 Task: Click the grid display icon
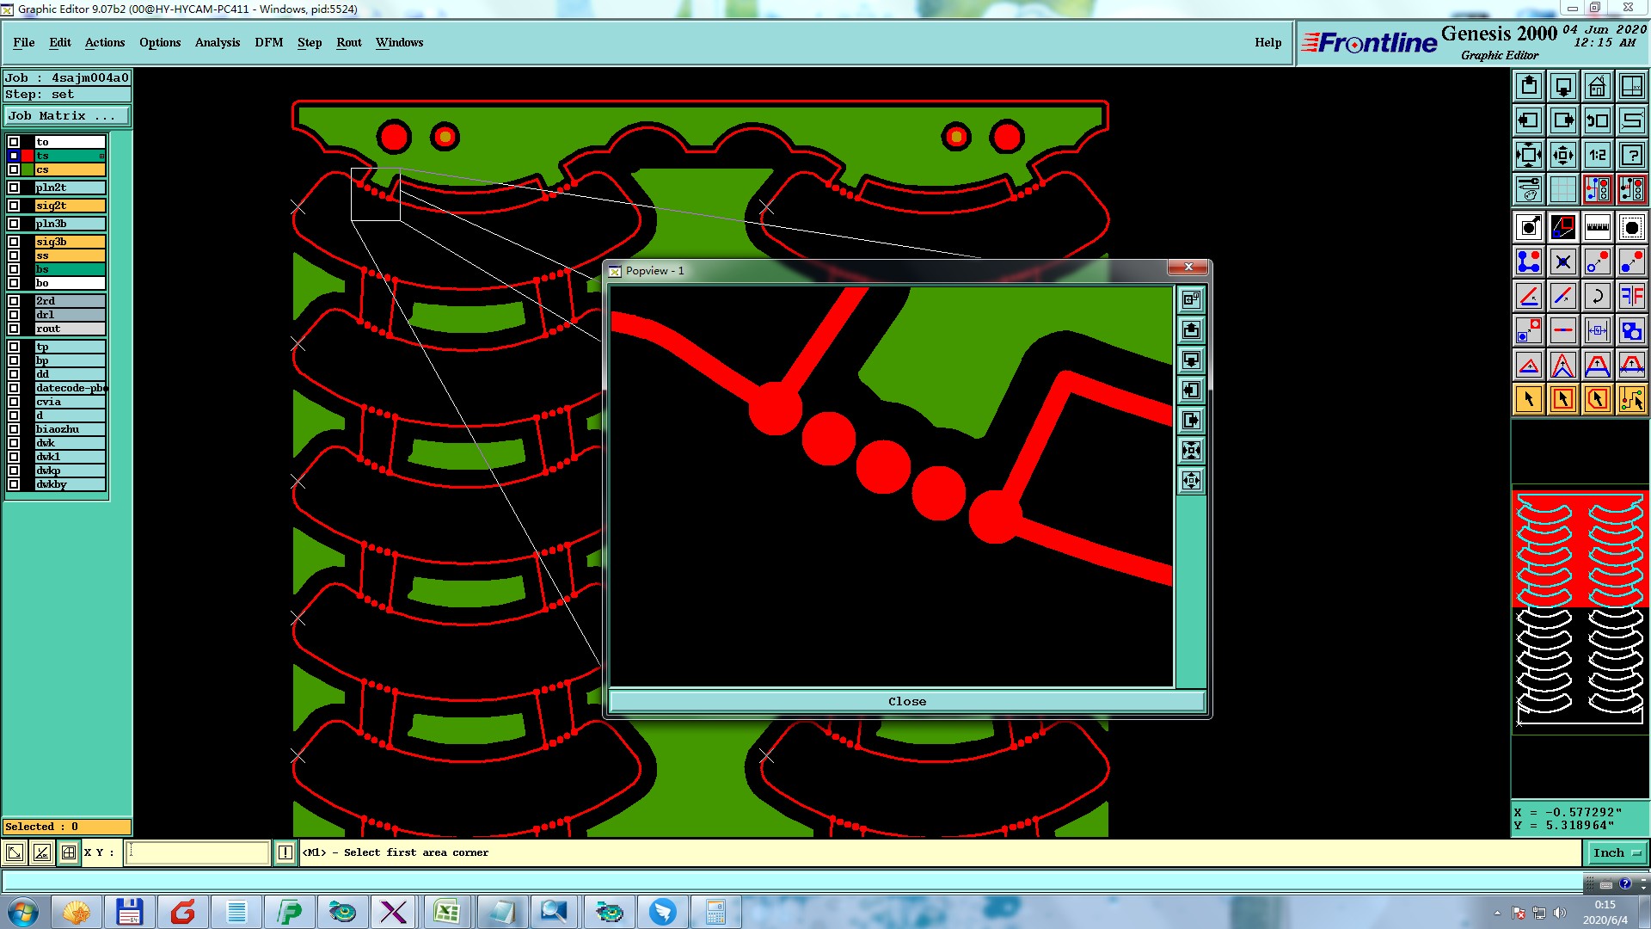pos(1562,189)
